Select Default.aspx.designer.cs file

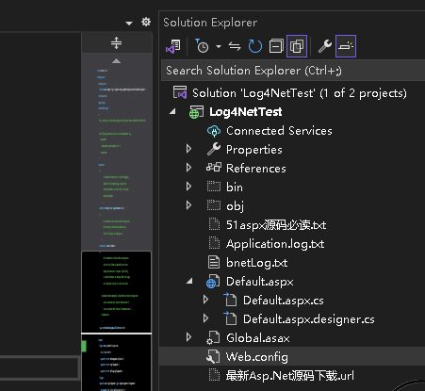click(x=309, y=319)
